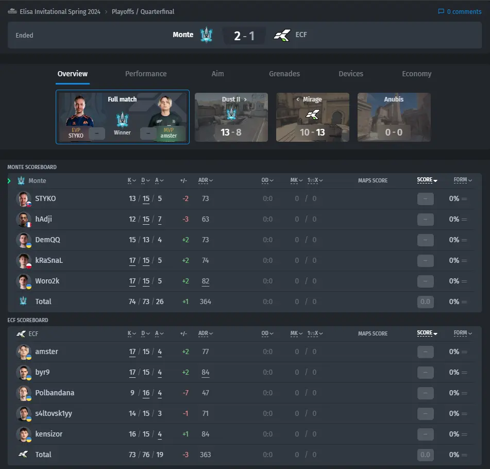The height and width of the screenshot is (469, 490).
Task: View the Devices tab
Action: (x=351, y=74)
